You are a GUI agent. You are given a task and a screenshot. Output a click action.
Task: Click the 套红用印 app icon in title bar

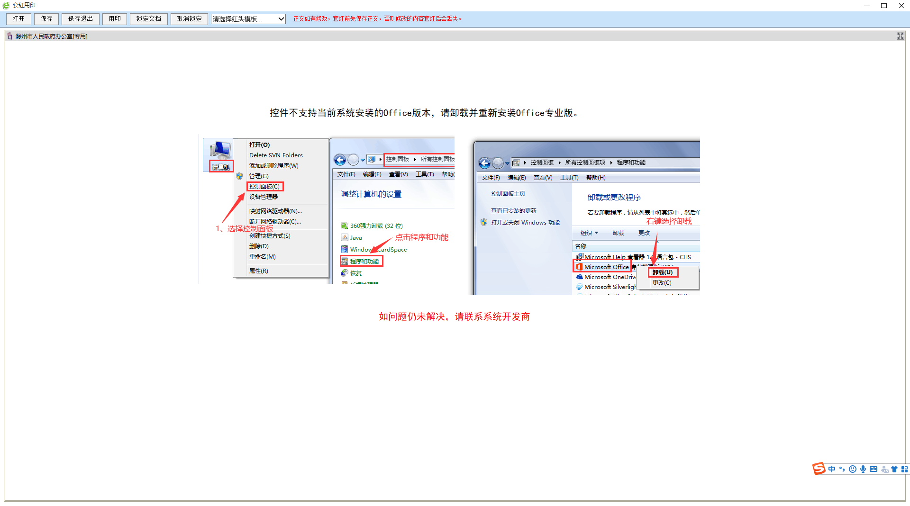[x=6, y=5]
